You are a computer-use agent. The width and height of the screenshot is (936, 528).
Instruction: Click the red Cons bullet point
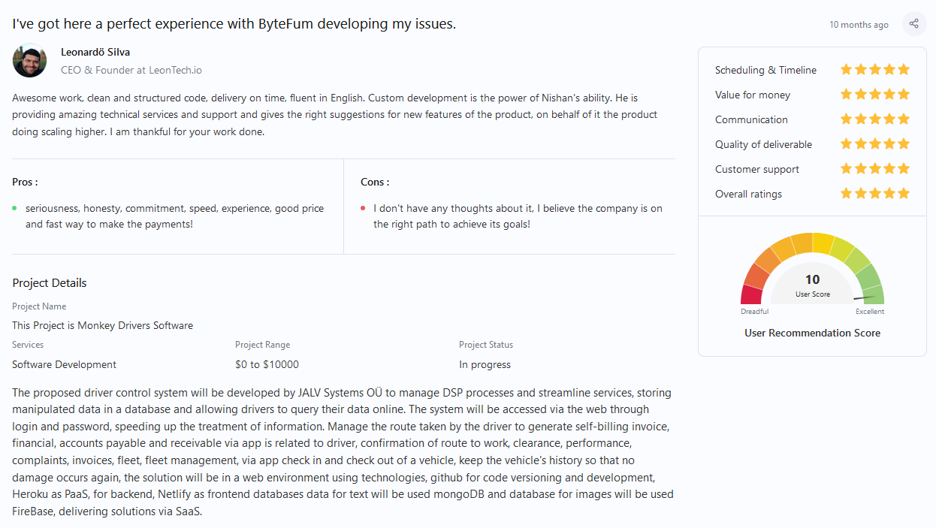coord(363,208)
